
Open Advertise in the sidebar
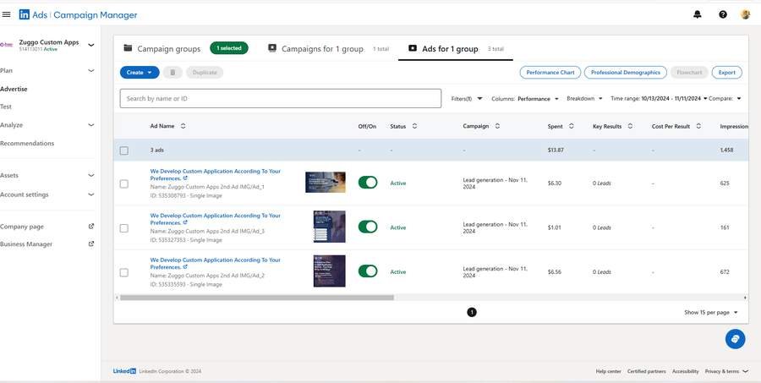pos(14,89)
